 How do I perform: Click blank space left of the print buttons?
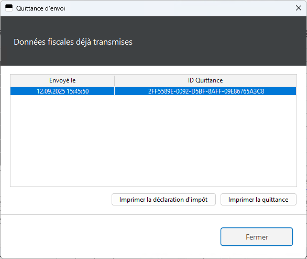59,200
